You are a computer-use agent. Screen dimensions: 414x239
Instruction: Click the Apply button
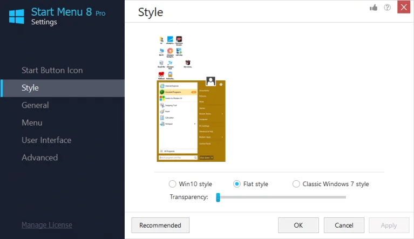click(389, 226)
